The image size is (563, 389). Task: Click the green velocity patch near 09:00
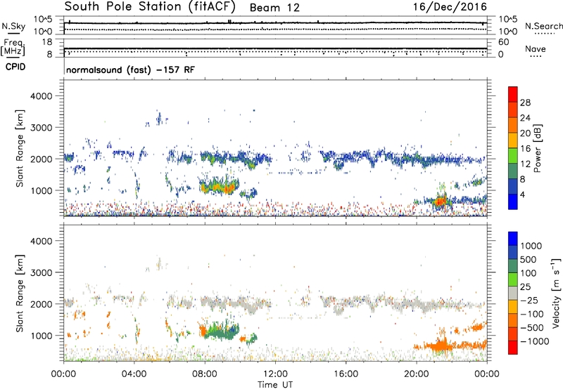pyautogui.click(x=221, y=331)
